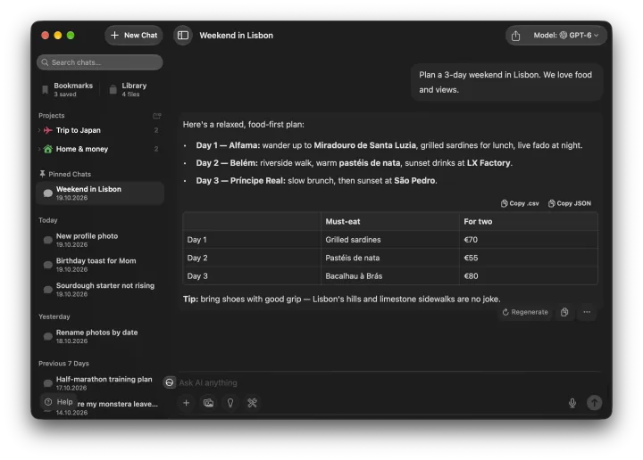Expand the Home & money project chevron
This screenshot has width=643, height=460.
click(x=39, y=149)
